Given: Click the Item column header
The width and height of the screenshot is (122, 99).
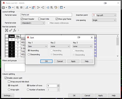Looking at the screenshot, I should tap(12, 36).
